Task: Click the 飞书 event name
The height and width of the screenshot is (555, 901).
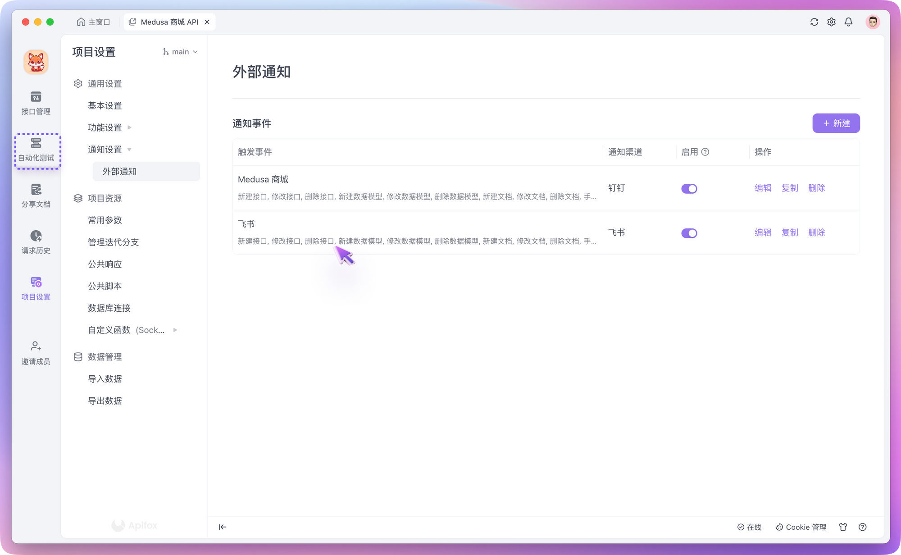Action: click(x=246, y=224)
